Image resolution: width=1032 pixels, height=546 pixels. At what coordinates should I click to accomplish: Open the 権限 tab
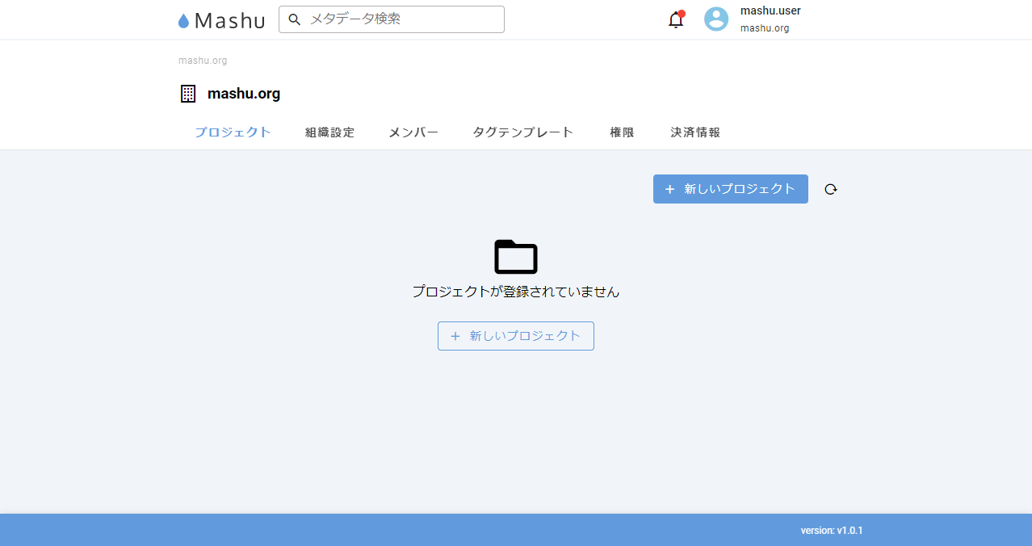622,132
